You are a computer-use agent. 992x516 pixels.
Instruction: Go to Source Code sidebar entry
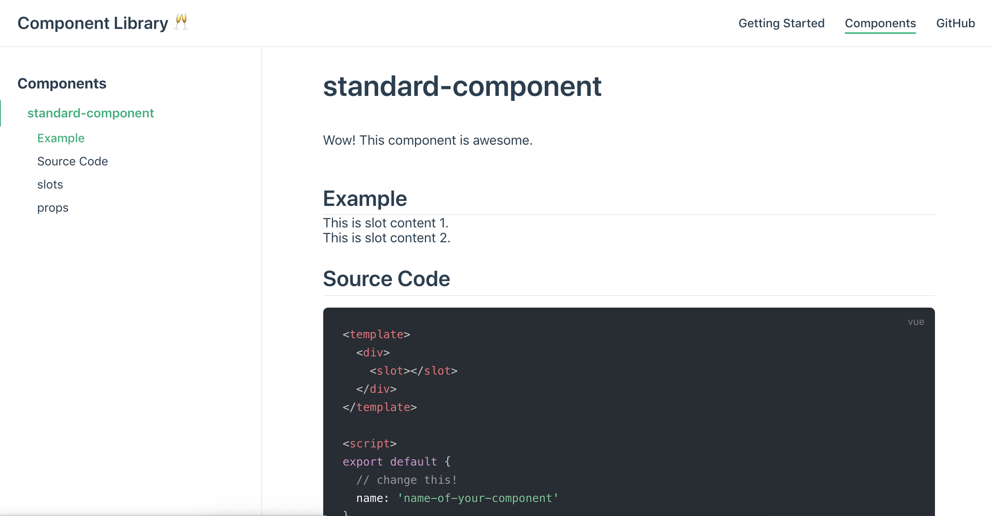pyautogui.click(x=72, y=161)
